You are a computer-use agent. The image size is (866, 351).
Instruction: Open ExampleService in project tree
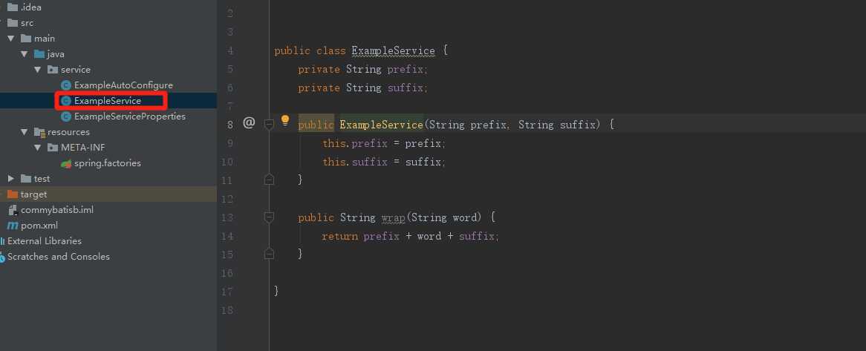107,101
